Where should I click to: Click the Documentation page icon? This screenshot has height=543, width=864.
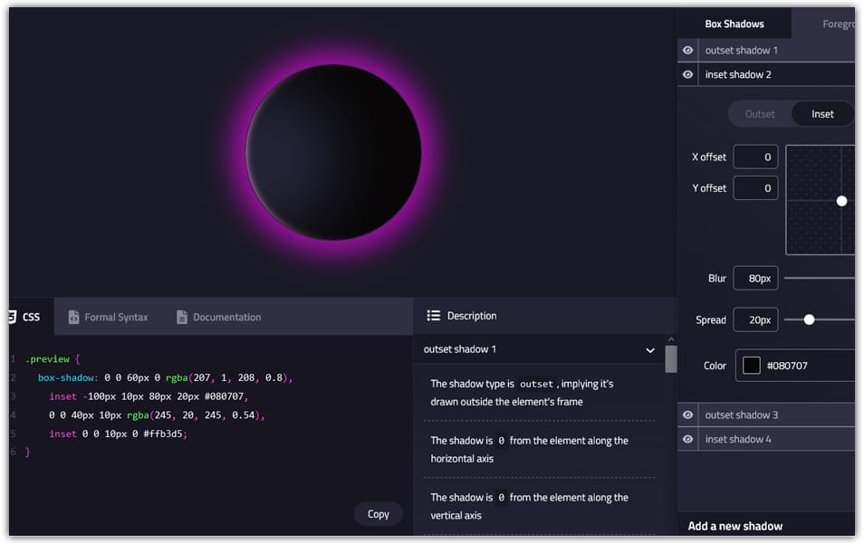click(x=182, y=317)
